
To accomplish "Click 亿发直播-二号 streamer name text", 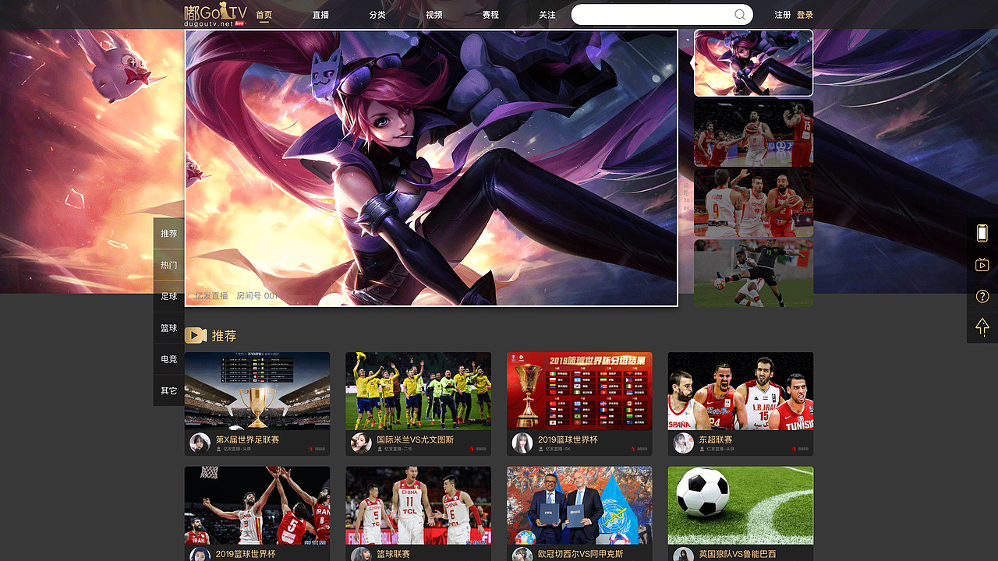I will 398,449.
